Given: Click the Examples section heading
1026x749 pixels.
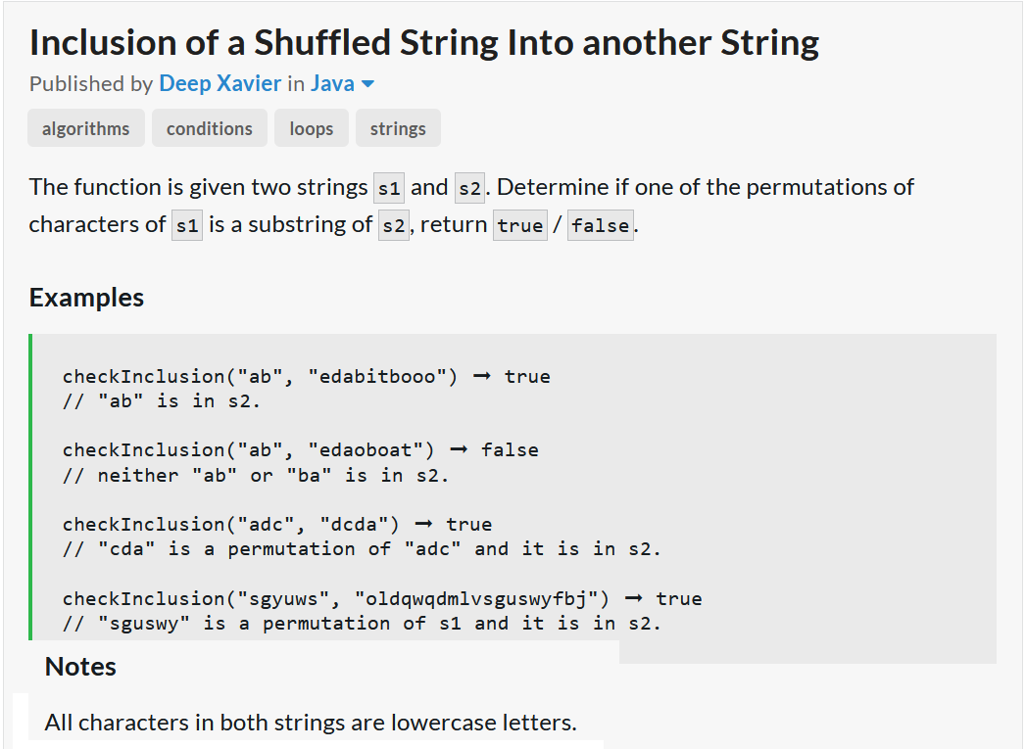Looking at the screenshot, I should [x=86, y=298].
